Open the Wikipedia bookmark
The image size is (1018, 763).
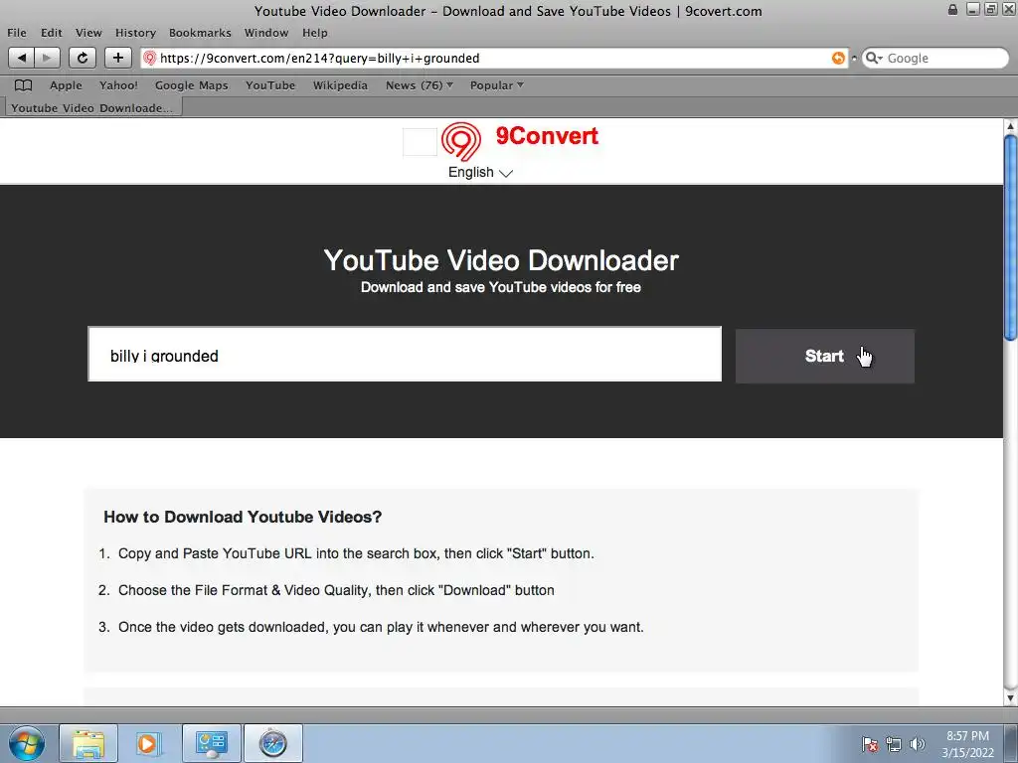[340, 85]
